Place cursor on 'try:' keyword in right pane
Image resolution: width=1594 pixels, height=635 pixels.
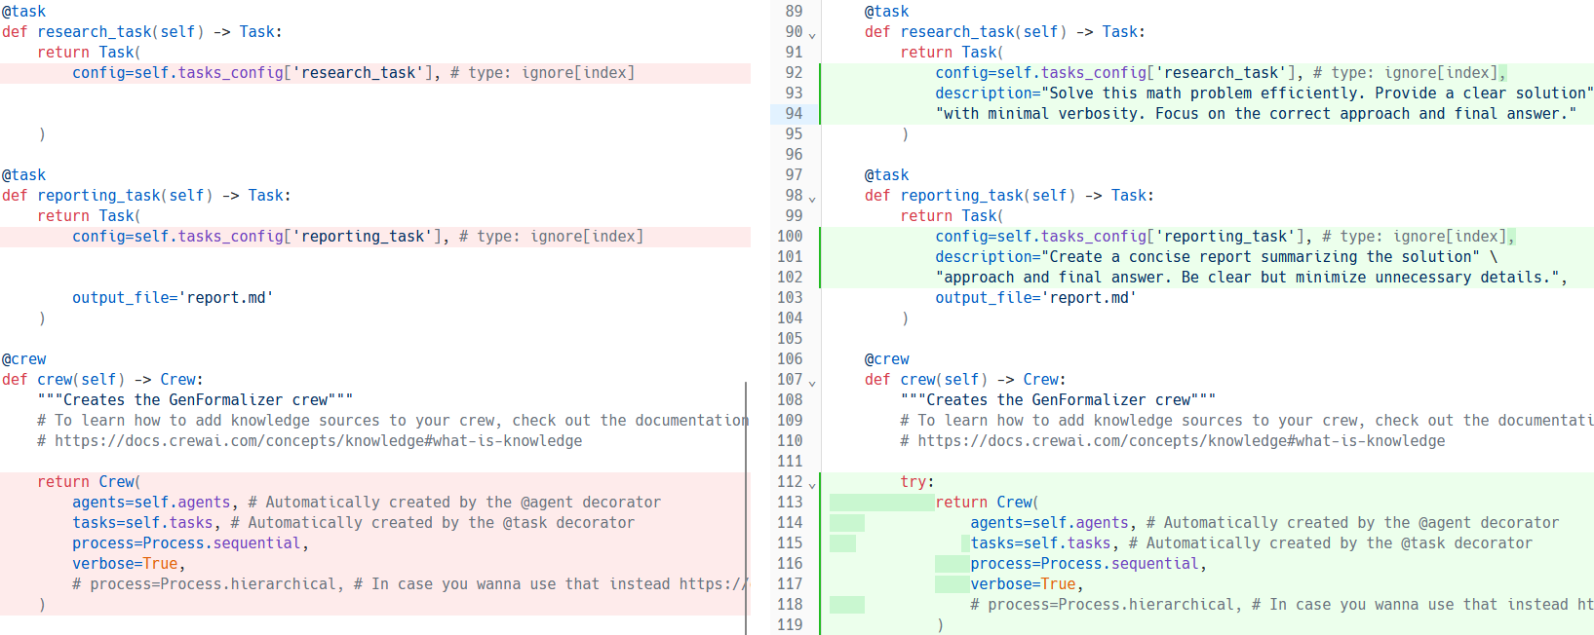click(x=914, y=482)
